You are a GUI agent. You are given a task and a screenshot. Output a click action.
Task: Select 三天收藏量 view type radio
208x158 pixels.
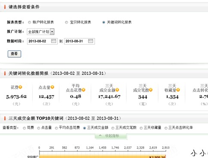141,128
